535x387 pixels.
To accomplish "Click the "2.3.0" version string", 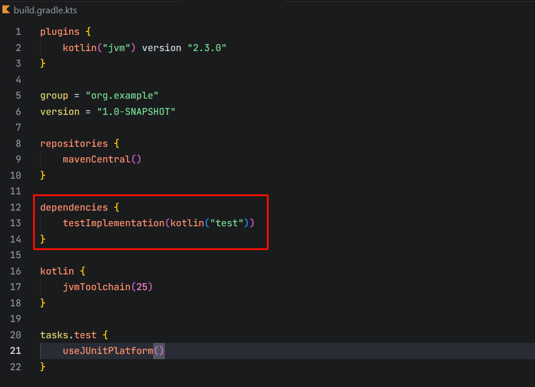I will coord(207,48).
